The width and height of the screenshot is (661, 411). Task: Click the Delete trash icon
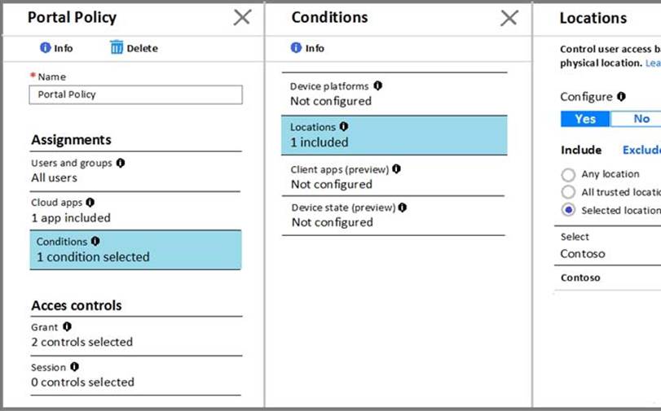coord(117,48)
